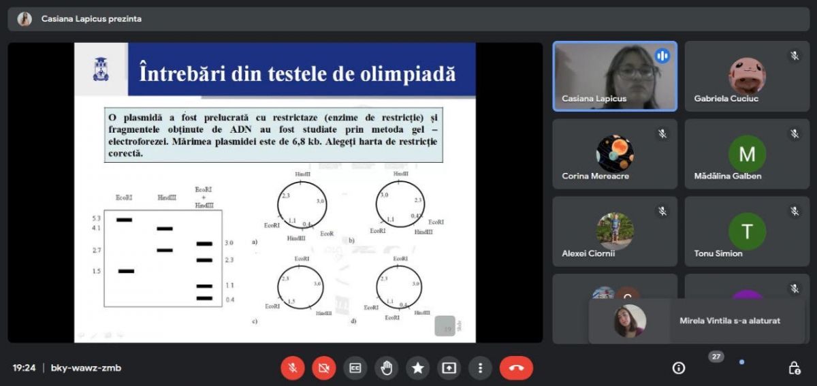Click muted mic icon on Tonu Simion tile
The image size is (817, 386).
794,212
